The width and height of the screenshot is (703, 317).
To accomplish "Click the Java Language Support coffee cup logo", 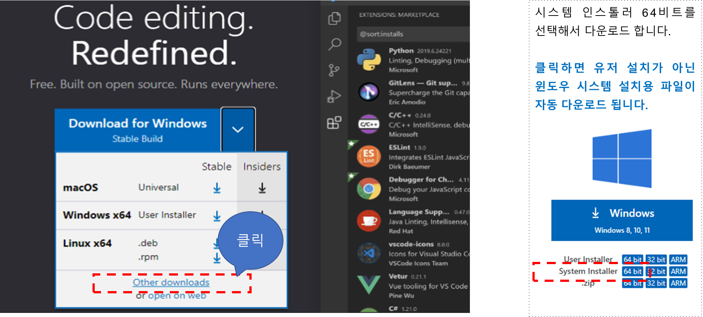I will (x=369, y=220).
